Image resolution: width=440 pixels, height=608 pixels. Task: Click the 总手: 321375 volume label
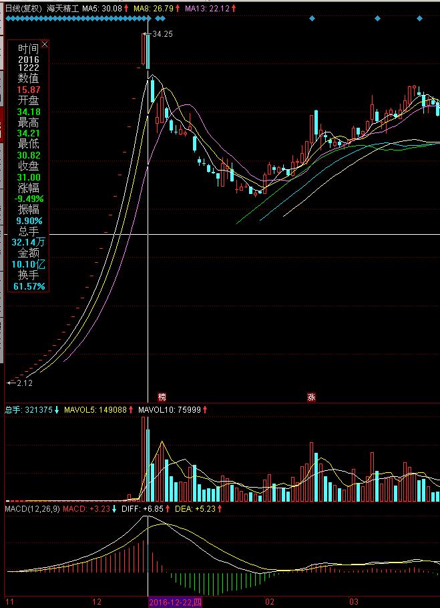click(x=29, y=409)
